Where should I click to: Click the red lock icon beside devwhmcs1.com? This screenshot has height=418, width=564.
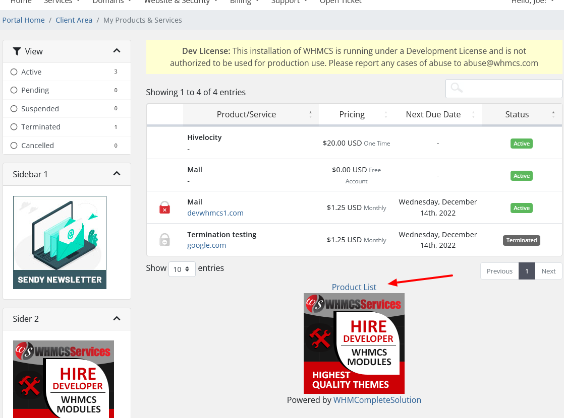(x=165, y=207)
